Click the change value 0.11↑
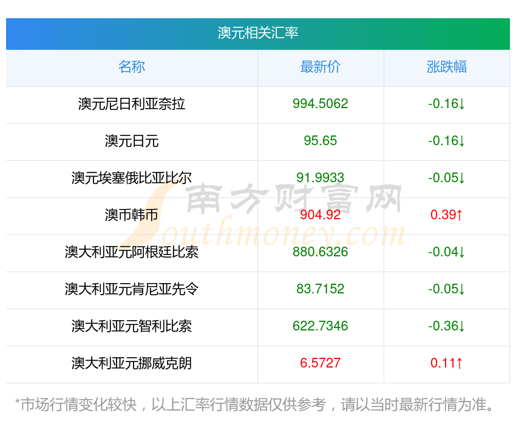This screenshot has height=424, width=516. pos(447,363)
